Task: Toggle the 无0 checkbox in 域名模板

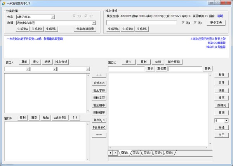Action: [x=195, y=23]
